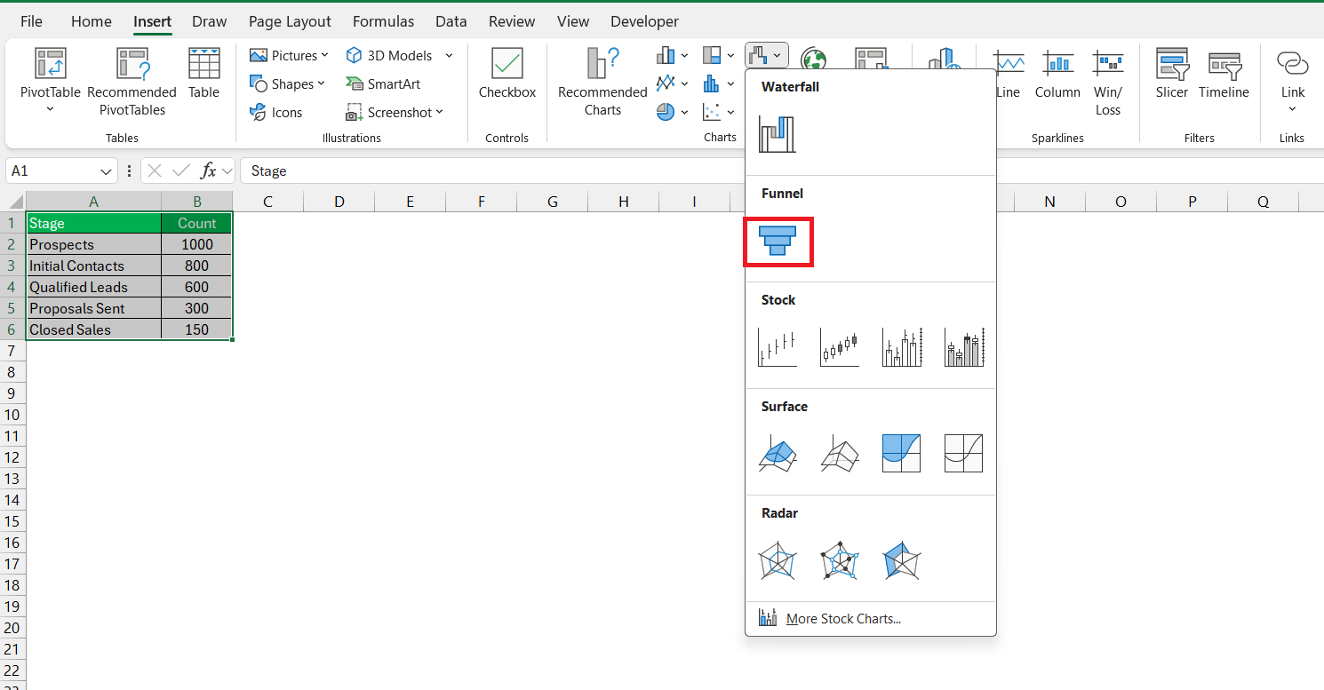This screenshot has height=690, width=1324.
Task: Open Recommended PivotTables
Action: [x=132, y=82]
